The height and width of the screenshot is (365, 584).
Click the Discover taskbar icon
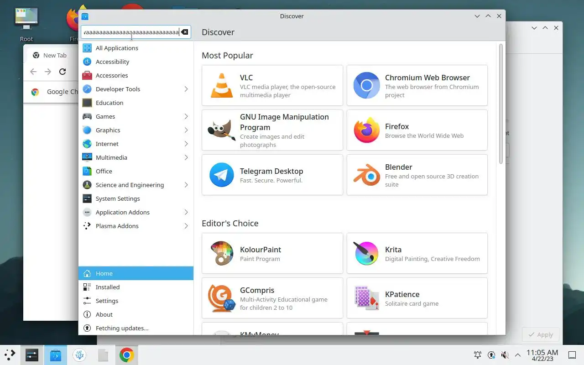coord(56,355)
